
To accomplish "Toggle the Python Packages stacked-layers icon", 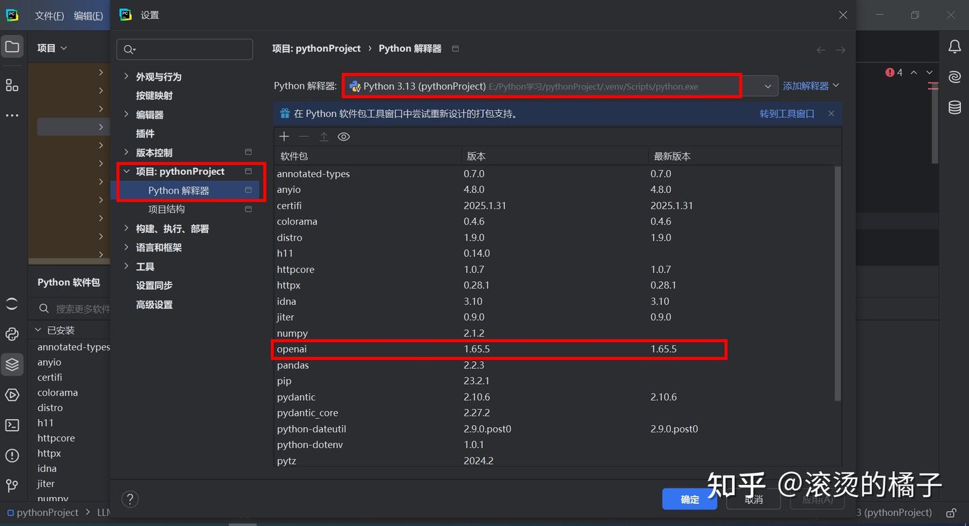I will (x=12, y=365).
